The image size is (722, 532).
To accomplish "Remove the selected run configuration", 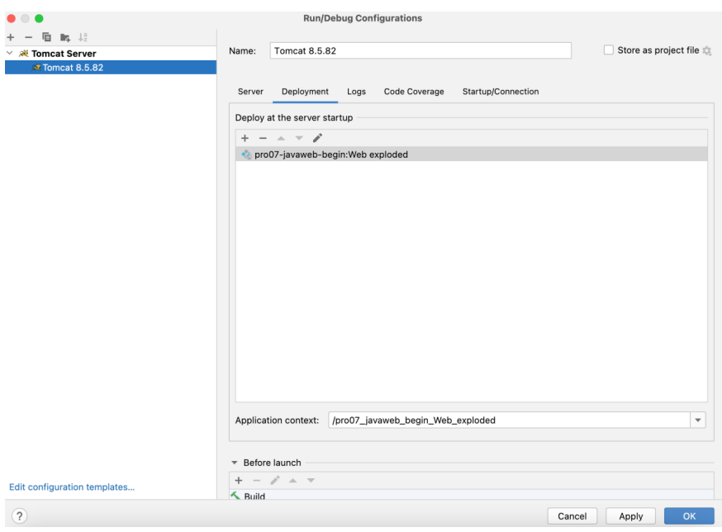I will pyautogui.click(x=29, y=37).
